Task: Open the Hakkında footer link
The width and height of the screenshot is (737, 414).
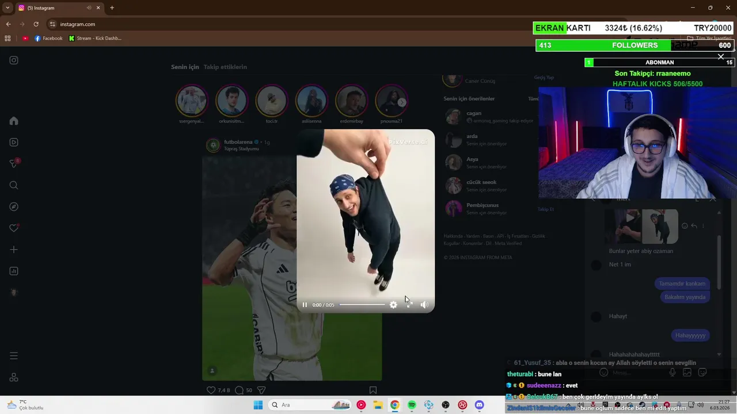Action: pos(453,236)
